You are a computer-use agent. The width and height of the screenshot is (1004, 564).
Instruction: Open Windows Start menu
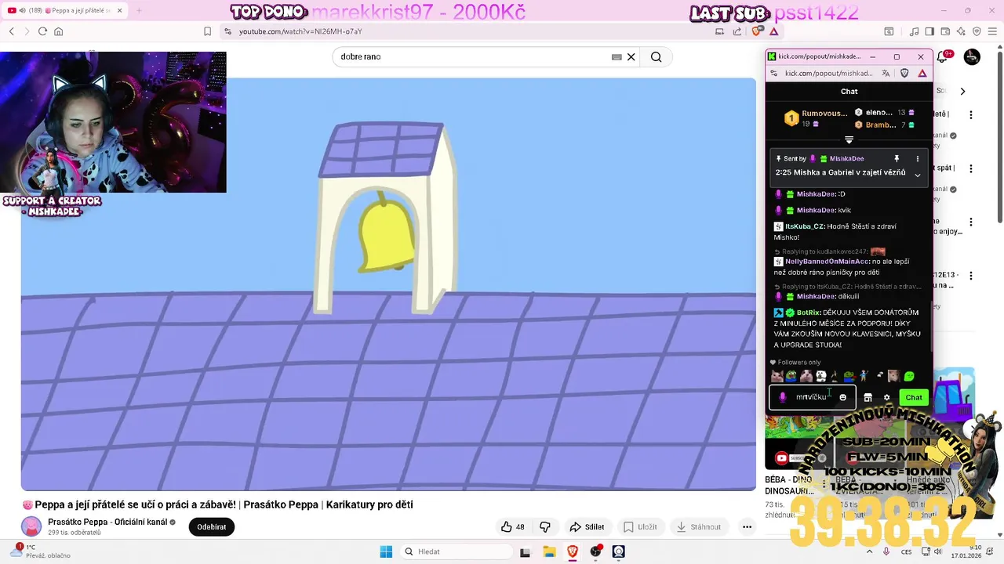click(386, 551)
